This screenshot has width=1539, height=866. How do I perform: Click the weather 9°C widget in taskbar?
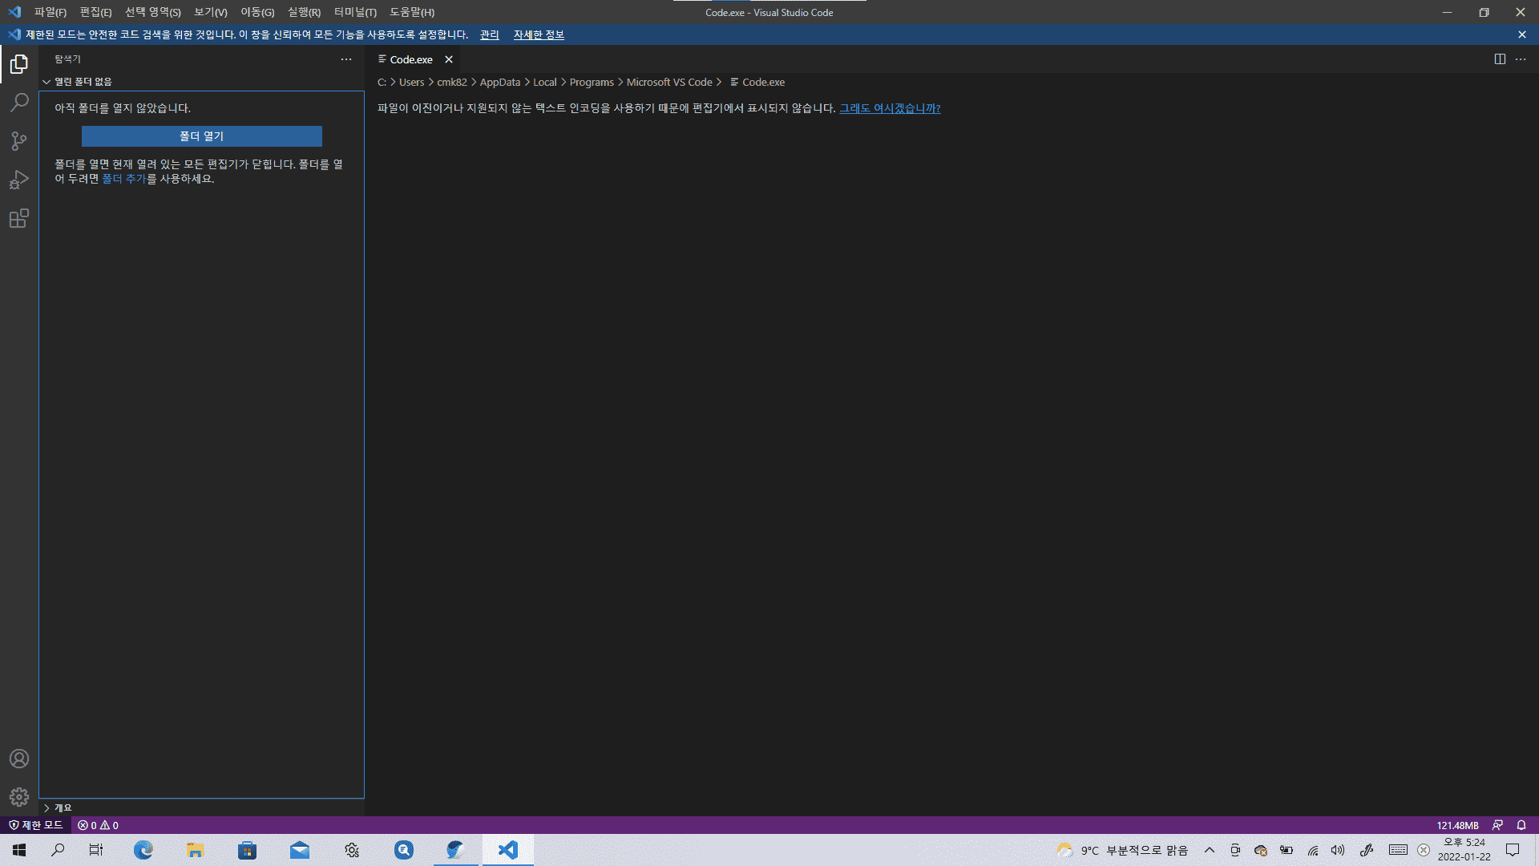(1122, 850)
